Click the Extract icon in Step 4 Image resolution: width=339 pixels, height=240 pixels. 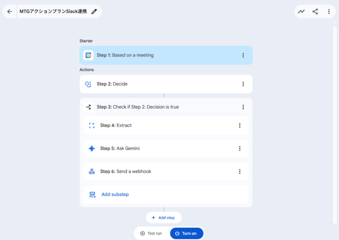pos(92,125)
